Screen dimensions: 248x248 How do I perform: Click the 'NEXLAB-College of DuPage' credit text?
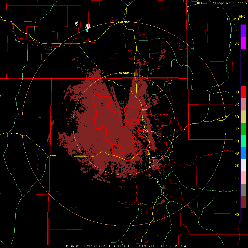[220, 3]
